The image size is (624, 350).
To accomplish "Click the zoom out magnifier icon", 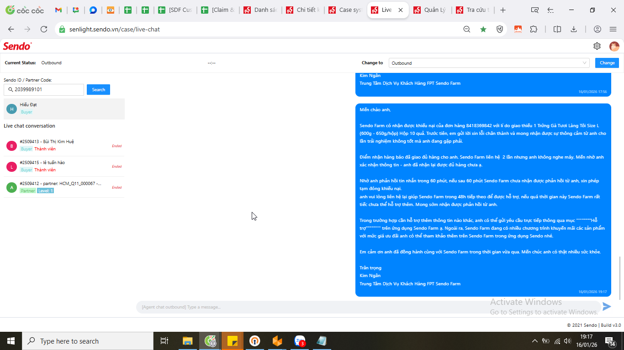I will click(x=467, y=29).
